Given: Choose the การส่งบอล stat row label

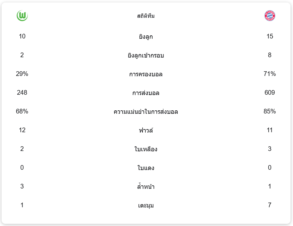Looking at the screenshot, I should coord(146,93).
